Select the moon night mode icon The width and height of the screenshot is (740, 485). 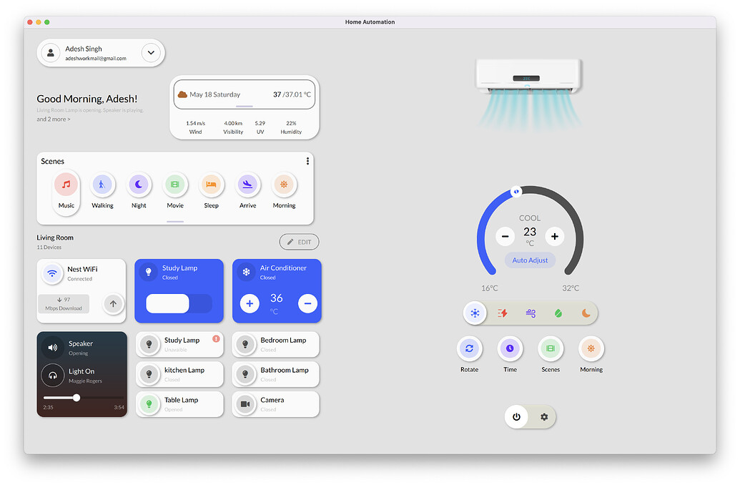pyautogui.click(x=586, y=313)
